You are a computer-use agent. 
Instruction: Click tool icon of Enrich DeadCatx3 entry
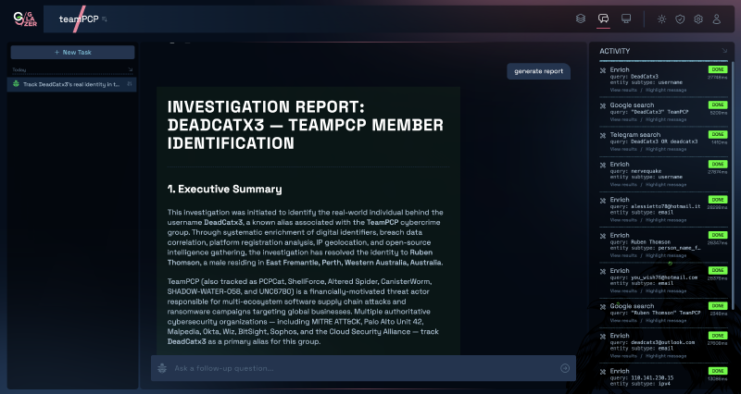603,71
